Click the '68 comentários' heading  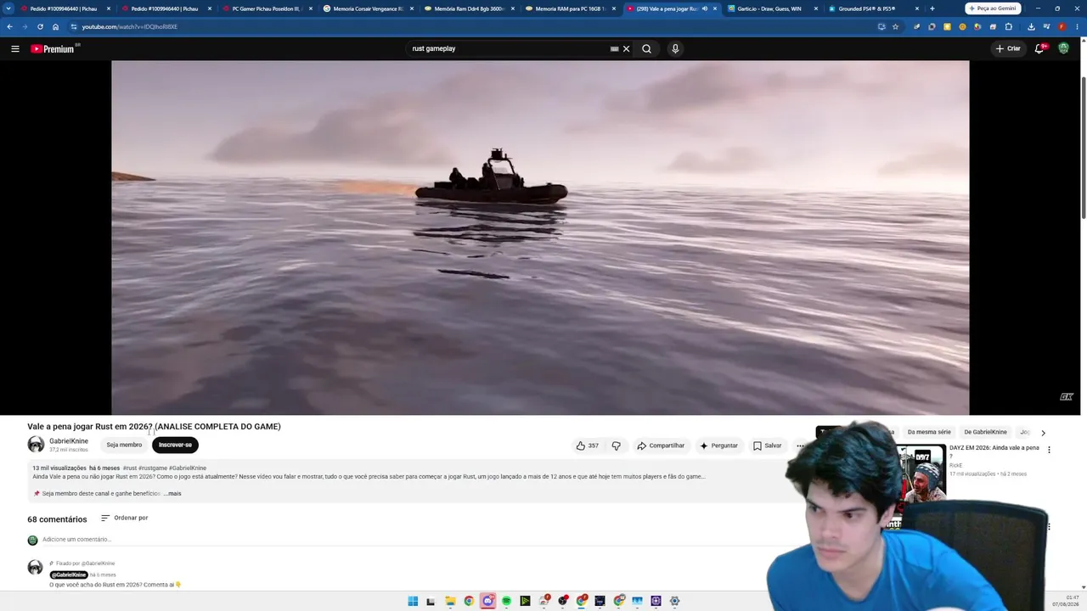pos(57,519)
